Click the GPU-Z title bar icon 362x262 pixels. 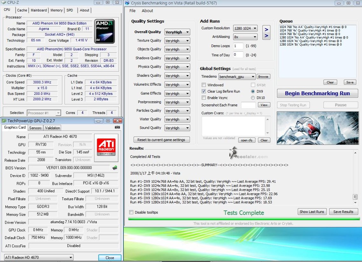[x=4, y=121]
